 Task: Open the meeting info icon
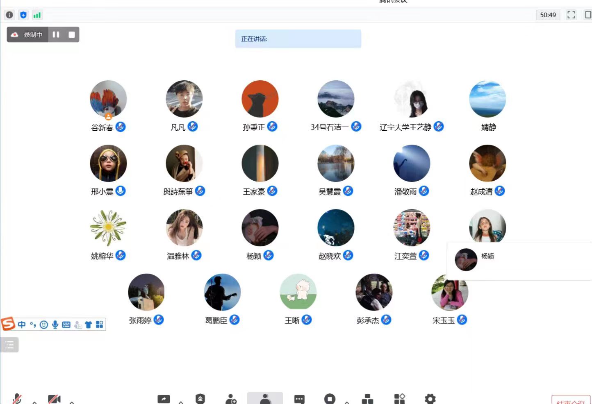9,15
